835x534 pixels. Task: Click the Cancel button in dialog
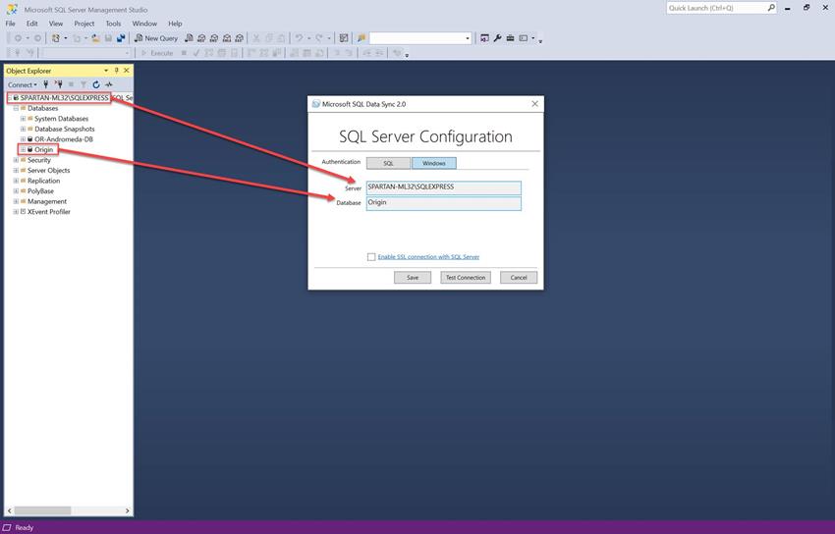518,278
